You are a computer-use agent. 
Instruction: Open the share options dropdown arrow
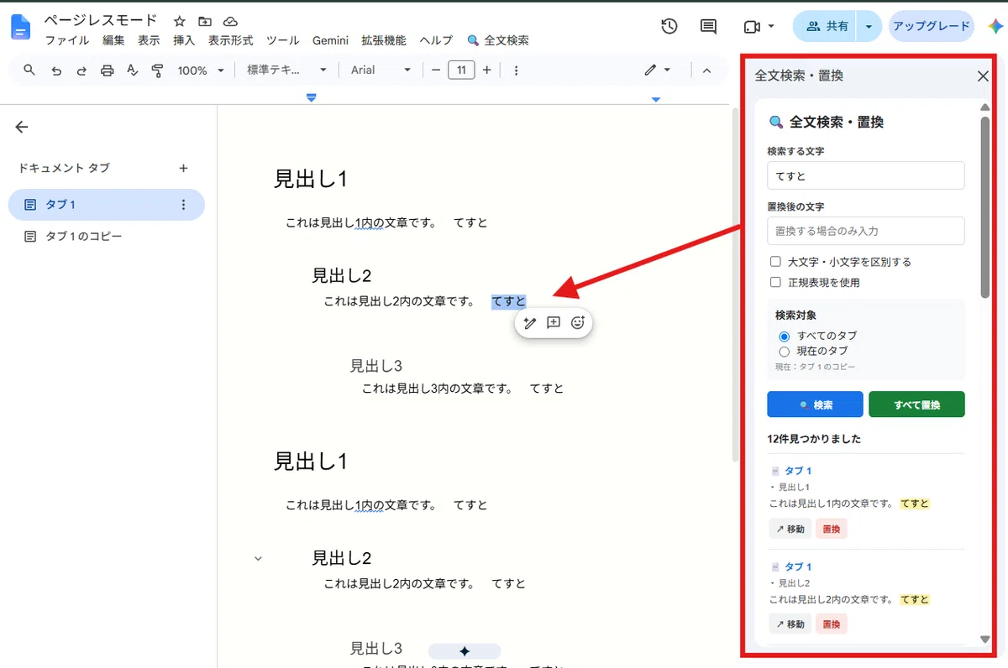pos(869,27)
